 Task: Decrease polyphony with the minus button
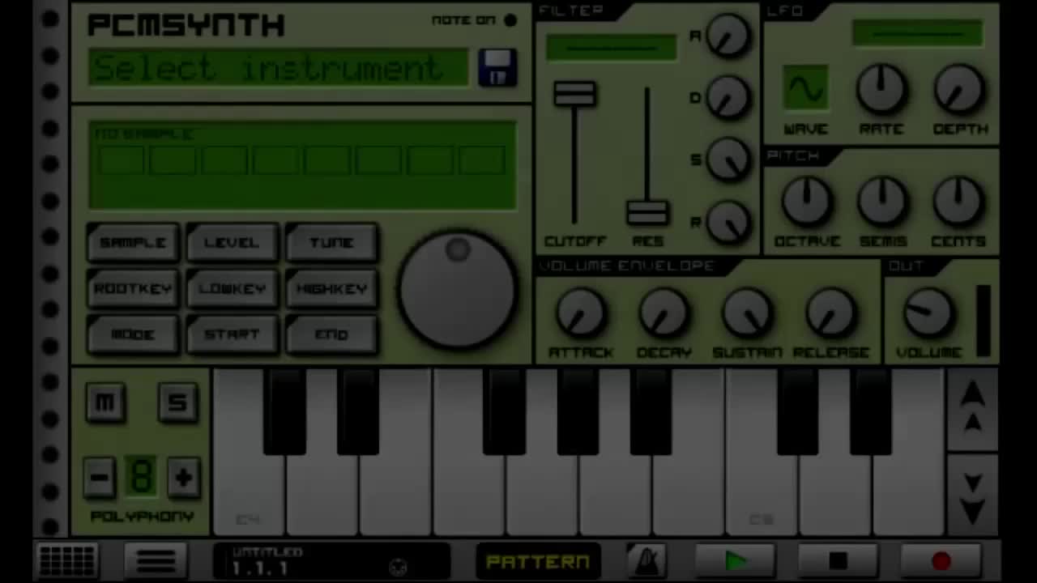click(x=100, y=476)
